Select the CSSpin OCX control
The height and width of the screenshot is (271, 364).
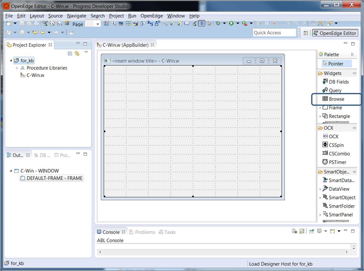336,145
